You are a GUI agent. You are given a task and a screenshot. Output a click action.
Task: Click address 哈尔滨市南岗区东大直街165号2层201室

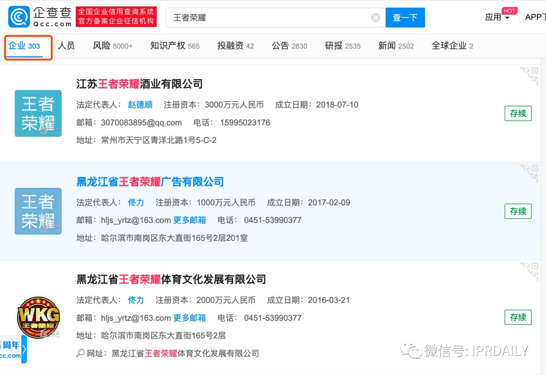click(174, 238)
